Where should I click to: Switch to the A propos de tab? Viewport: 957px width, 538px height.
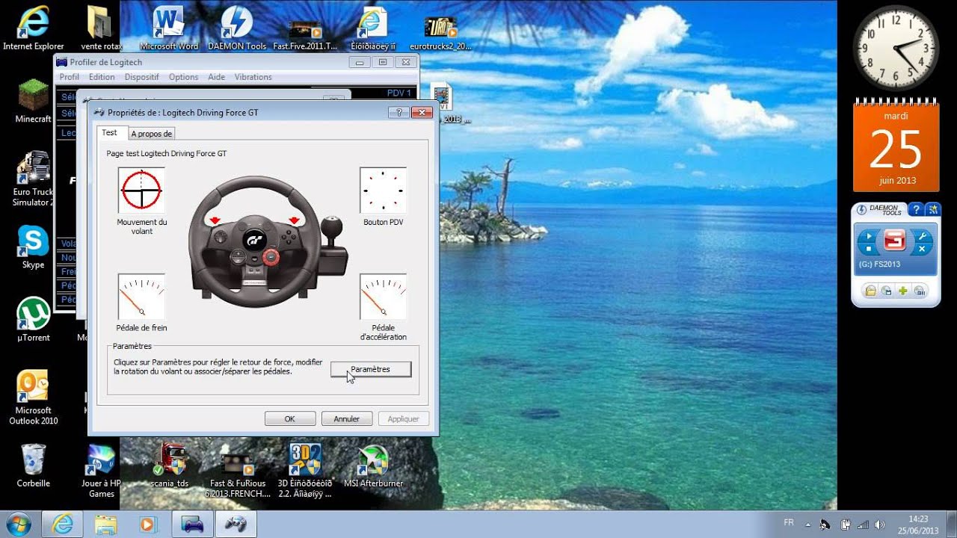151,134
